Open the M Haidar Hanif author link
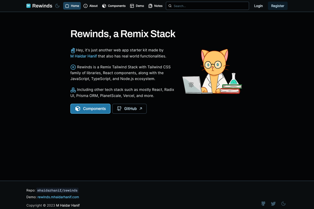This screenshot has height=209, width=314. click(84, 56)
